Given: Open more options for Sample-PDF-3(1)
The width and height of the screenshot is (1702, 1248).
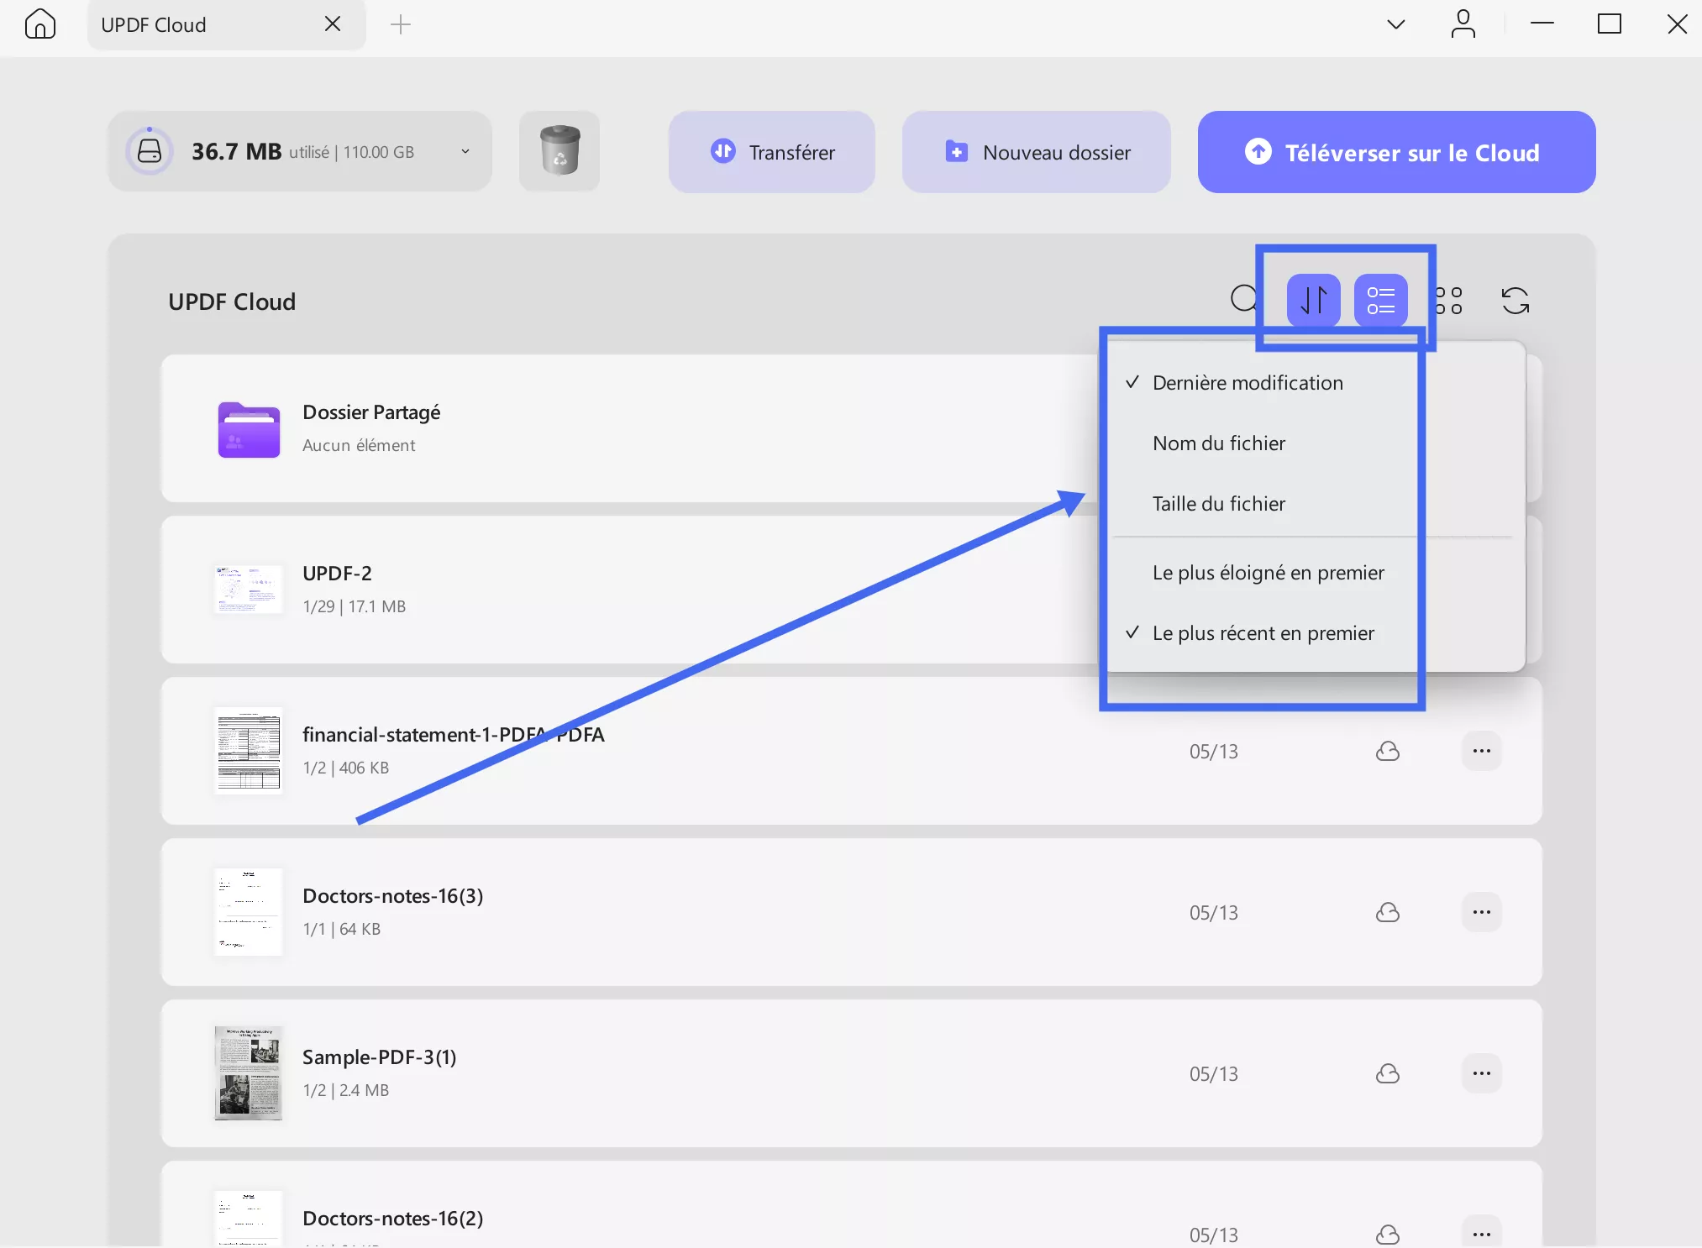Looking at the screenshot, I should pyautogui.click(x=1482, y=1073).
